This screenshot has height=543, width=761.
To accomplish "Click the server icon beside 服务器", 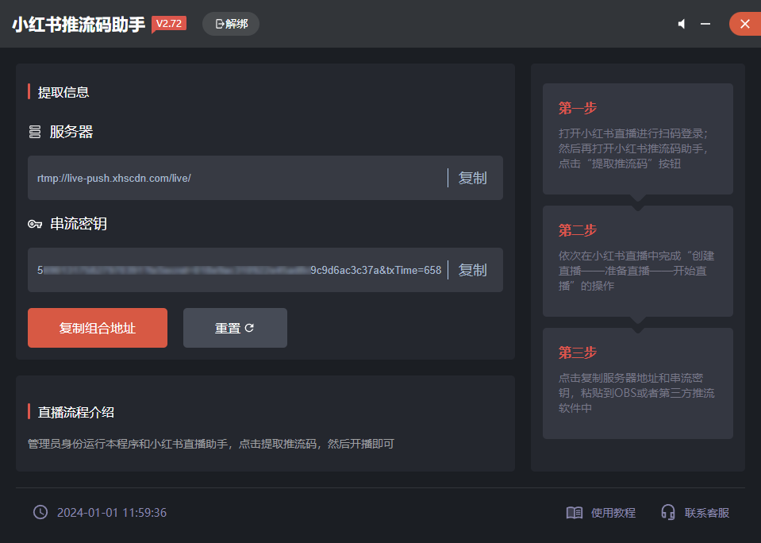I will click(35, 132).
